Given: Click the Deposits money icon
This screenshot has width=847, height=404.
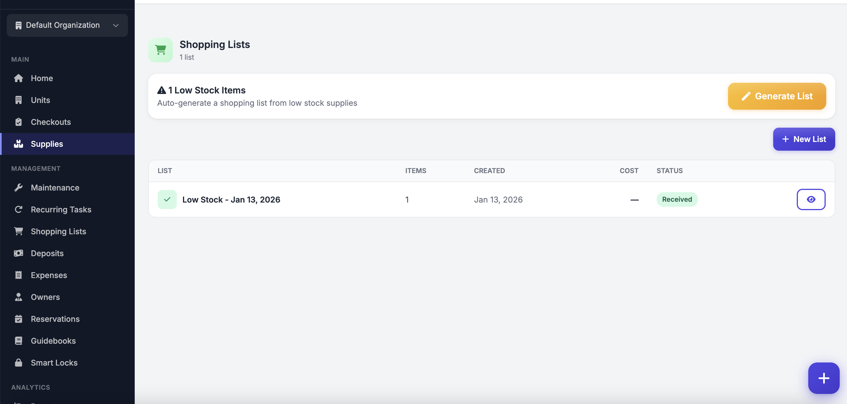Looking at the screenshot, I should point(19,253).
